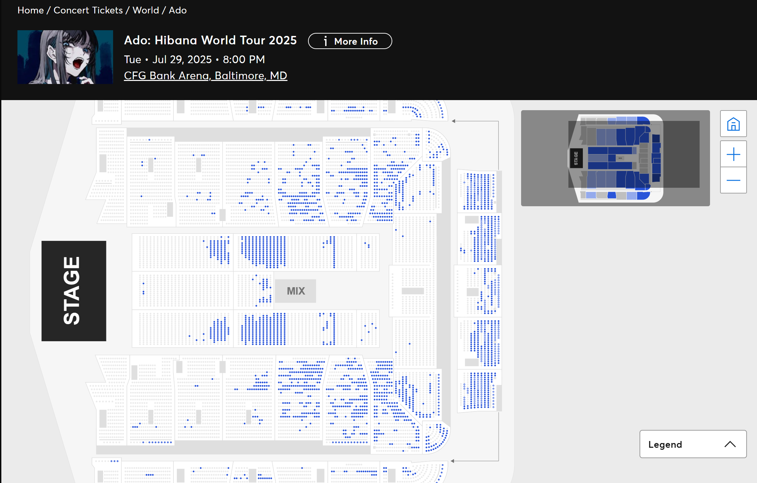Viewport: 757px width, 483px height.
Task: Click the STAGE block on seat map
Action: [x=74, y=291]
